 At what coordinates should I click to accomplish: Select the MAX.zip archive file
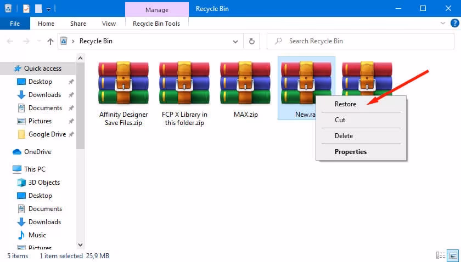245,89
